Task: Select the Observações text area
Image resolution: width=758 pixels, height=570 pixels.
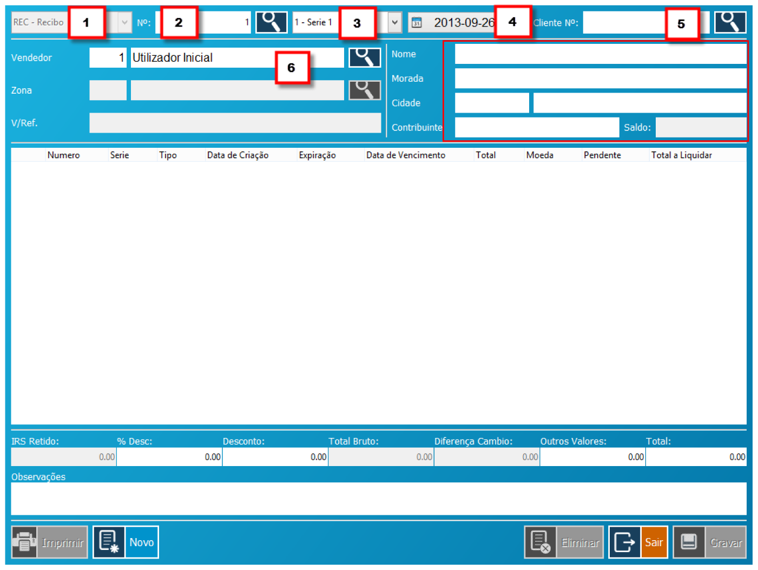Action: pyautogui.click(x=378, y=499)
